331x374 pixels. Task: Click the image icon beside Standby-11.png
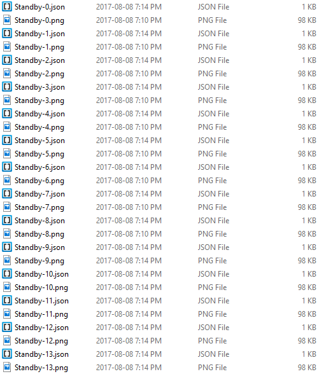[7, 314]
